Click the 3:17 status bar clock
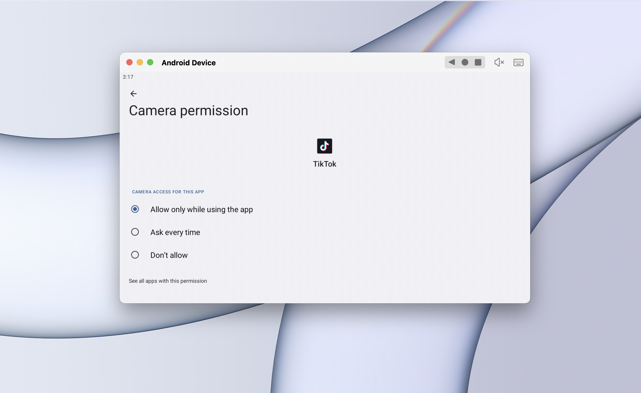Screen dimensions: 641x393 (128, 77)
